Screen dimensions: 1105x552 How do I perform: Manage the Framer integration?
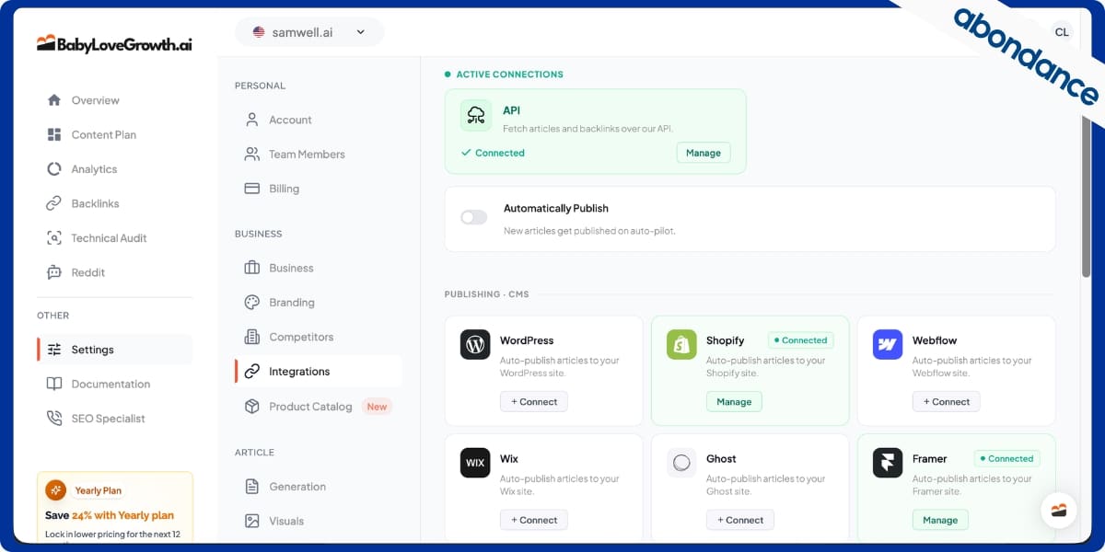[x=940, y=520]
